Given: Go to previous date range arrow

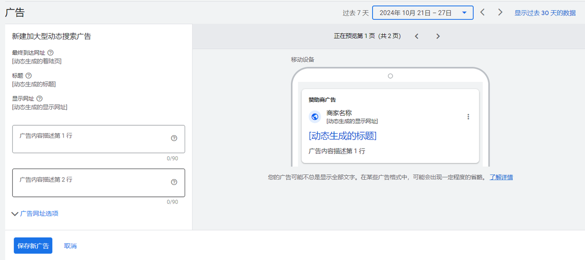Looking at the screenshot, I should tap(483, 12).
